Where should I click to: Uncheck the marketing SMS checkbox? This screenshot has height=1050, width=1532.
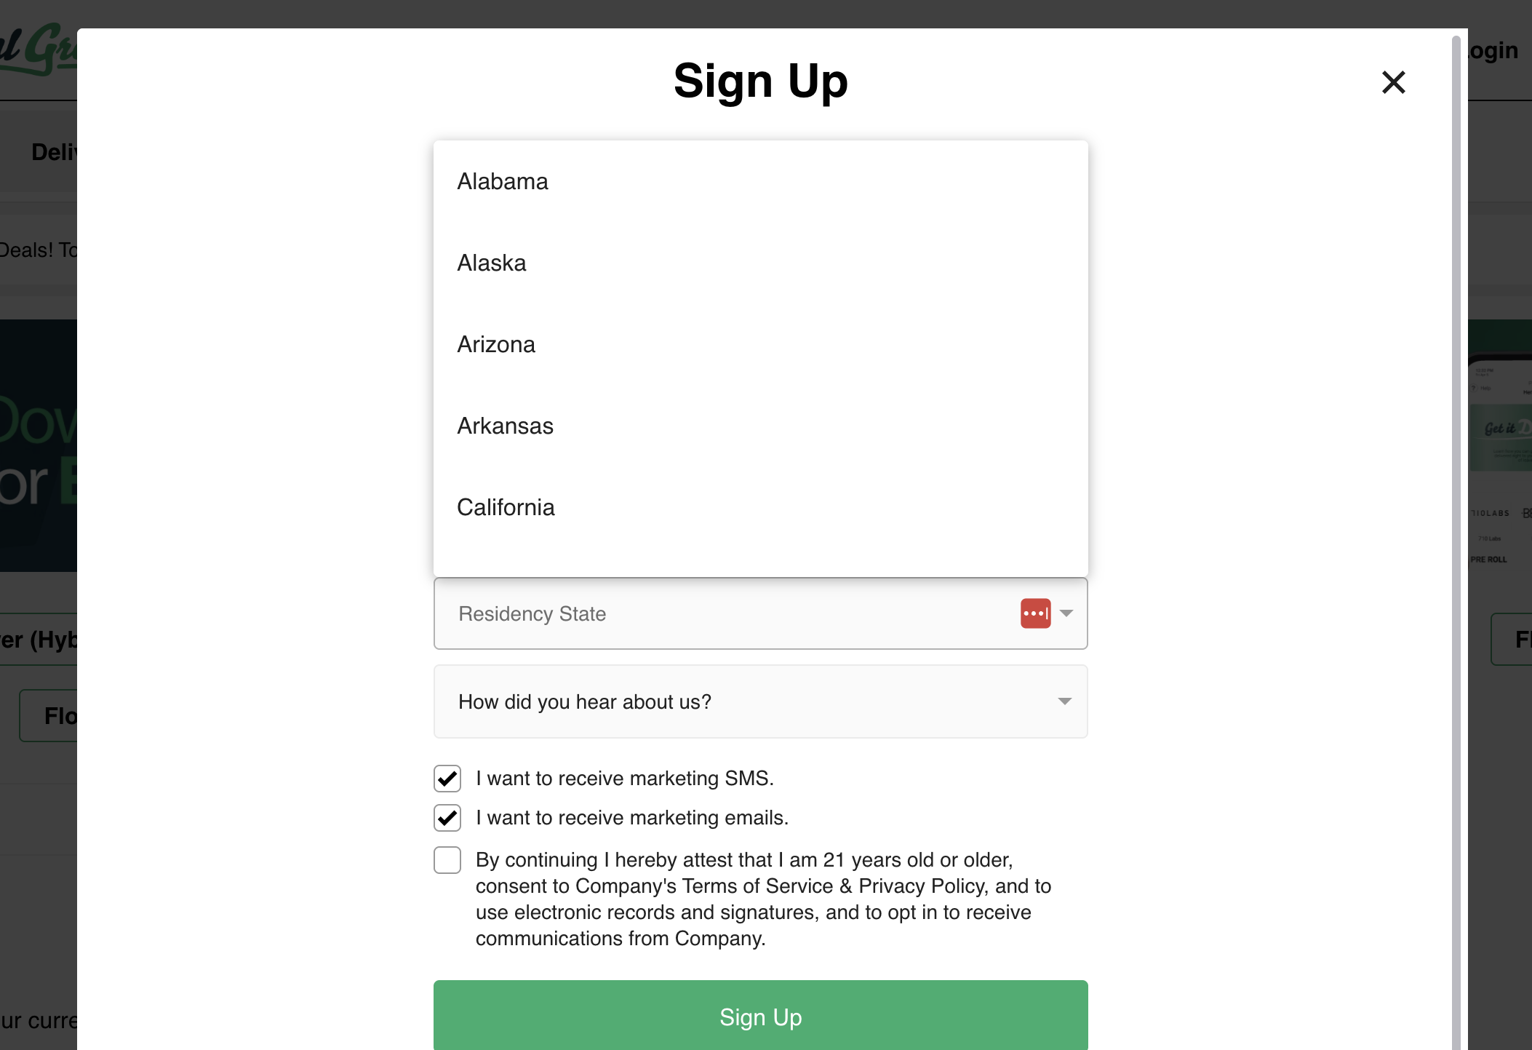(447, 779)
